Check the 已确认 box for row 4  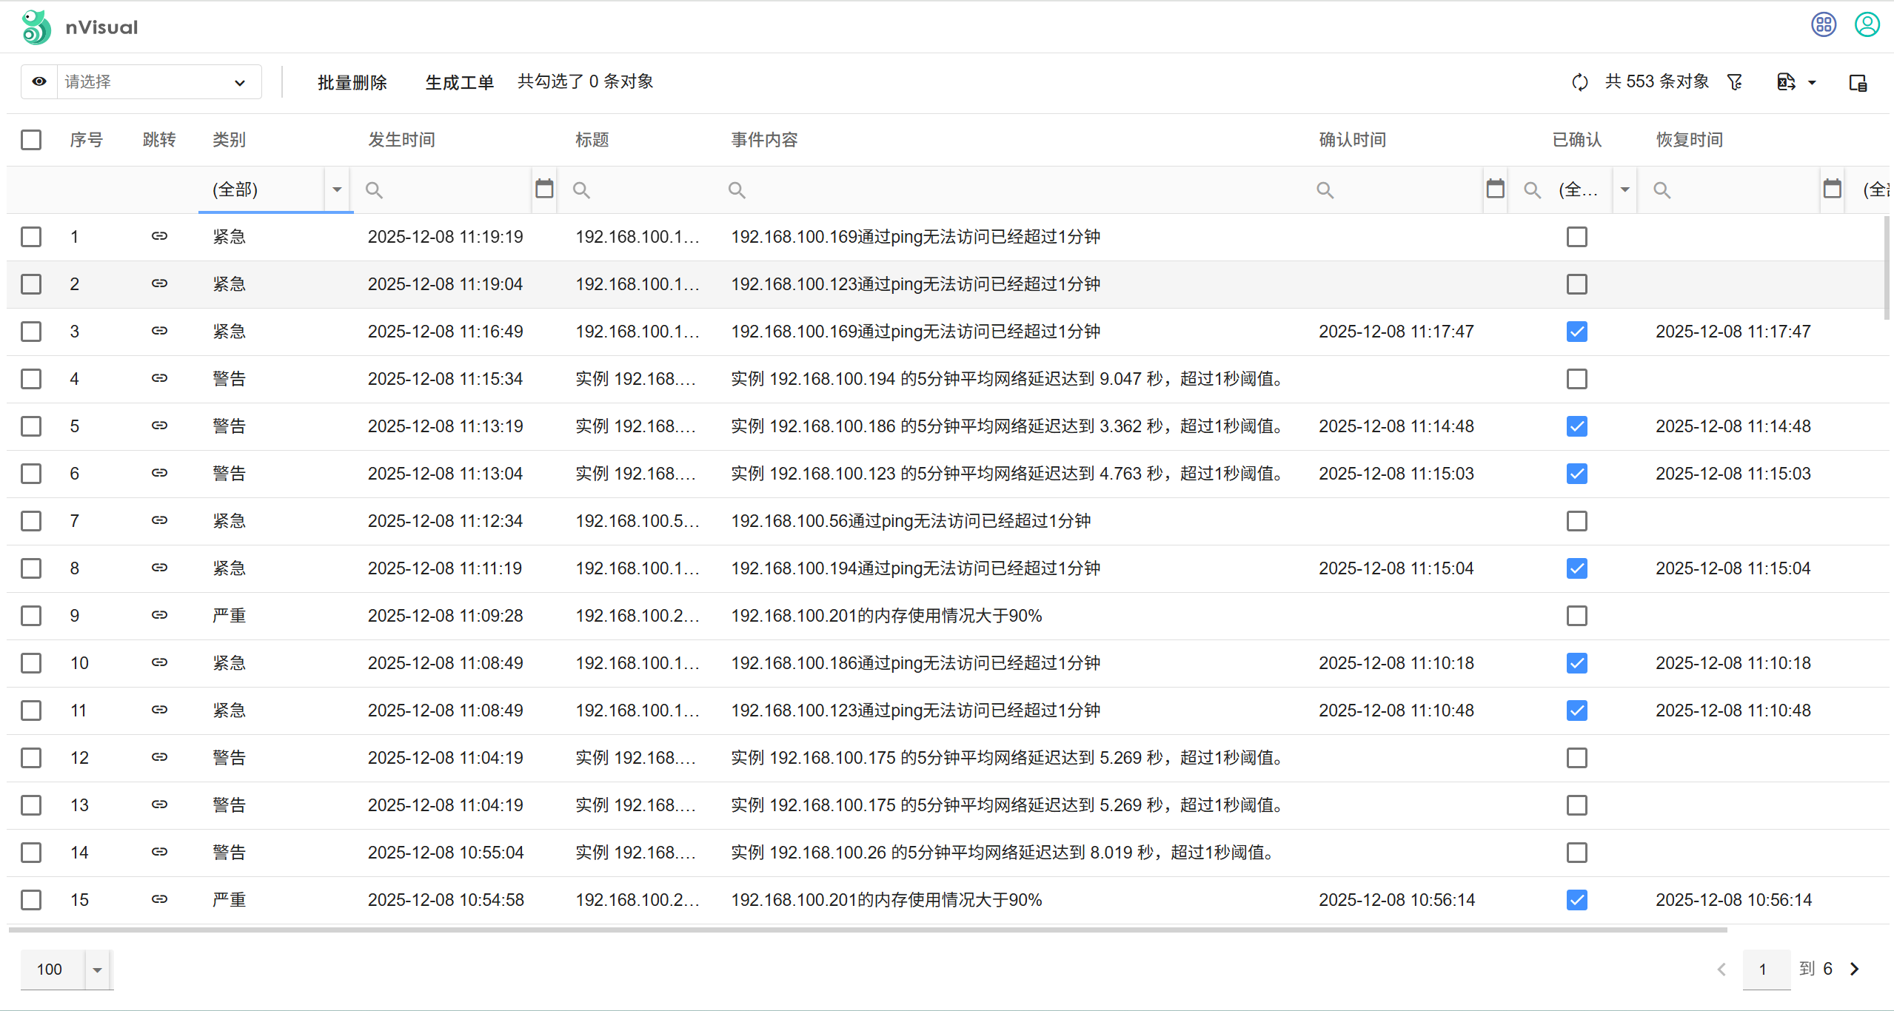point(1576,379)
